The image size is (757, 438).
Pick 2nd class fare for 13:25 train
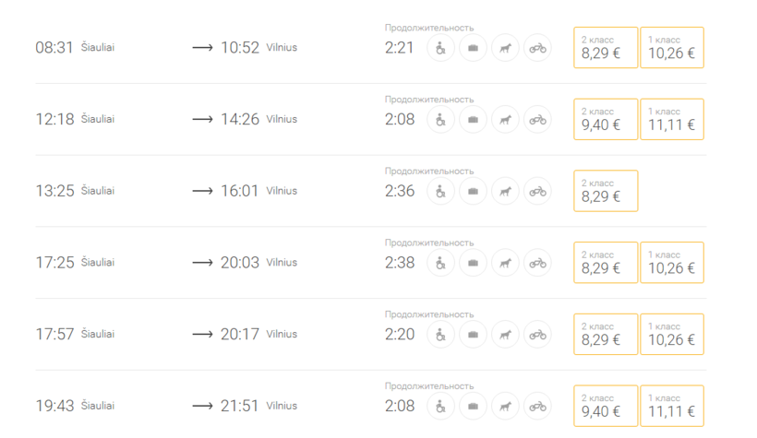pos(606,191)
